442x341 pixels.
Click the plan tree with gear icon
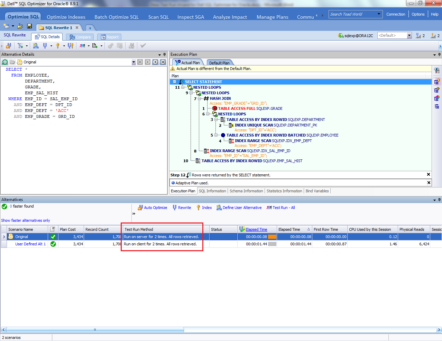click(x=437, y=90)
